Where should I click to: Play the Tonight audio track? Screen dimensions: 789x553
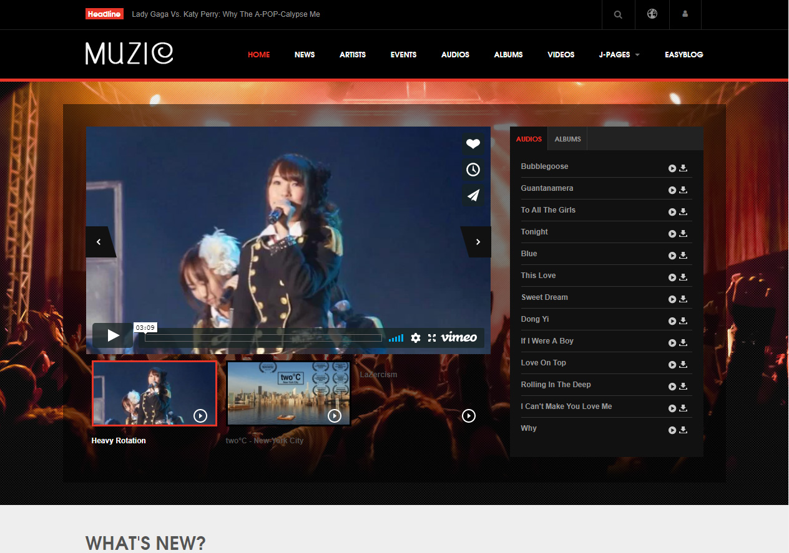pos(672,234)
